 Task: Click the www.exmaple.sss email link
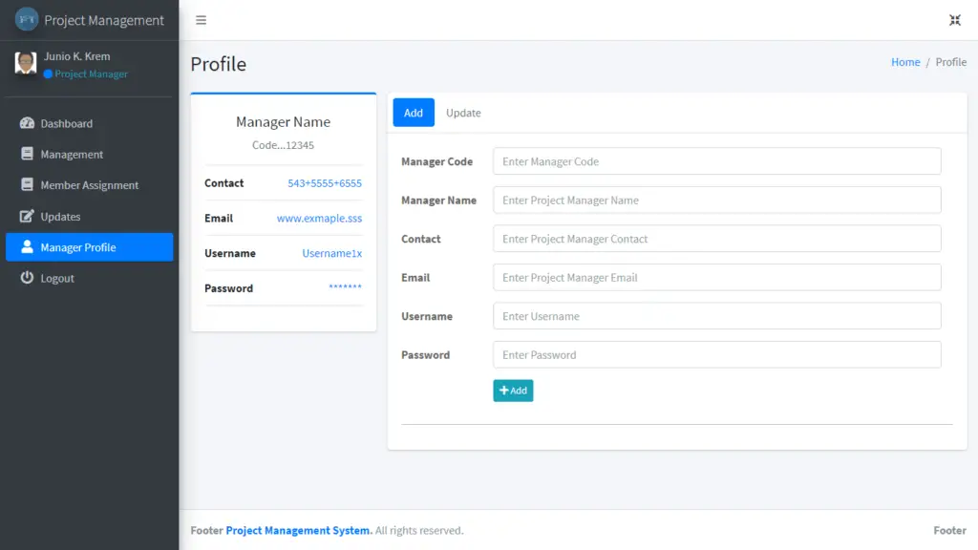[x=319, y=218]
